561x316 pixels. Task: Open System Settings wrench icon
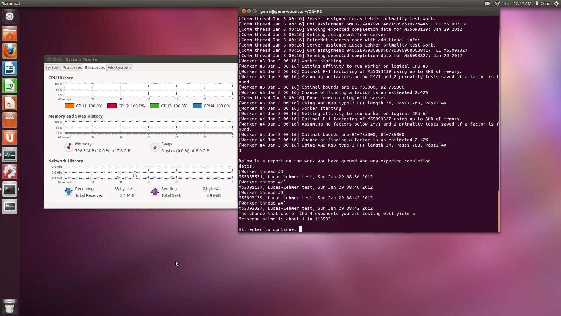[10, 172]
